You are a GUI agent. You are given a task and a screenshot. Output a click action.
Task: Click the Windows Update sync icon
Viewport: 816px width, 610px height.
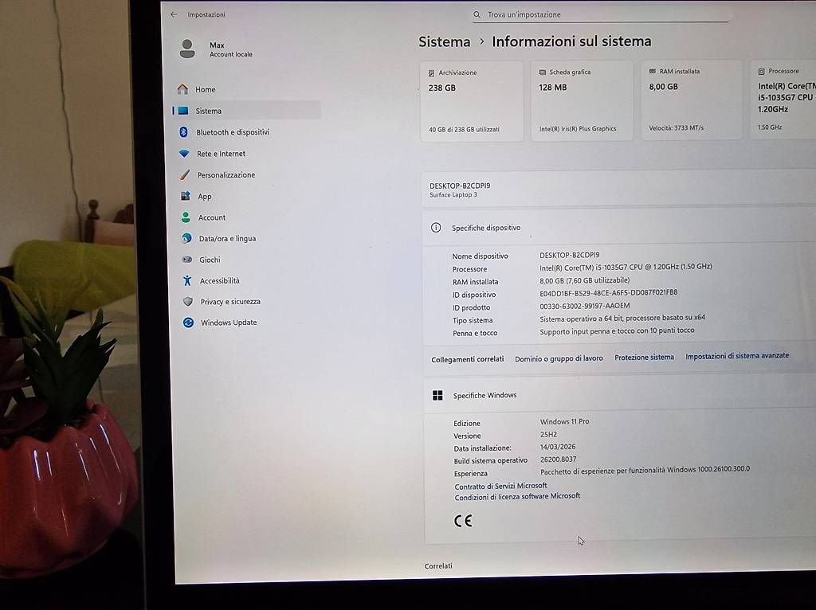click(x=188, y=323)
